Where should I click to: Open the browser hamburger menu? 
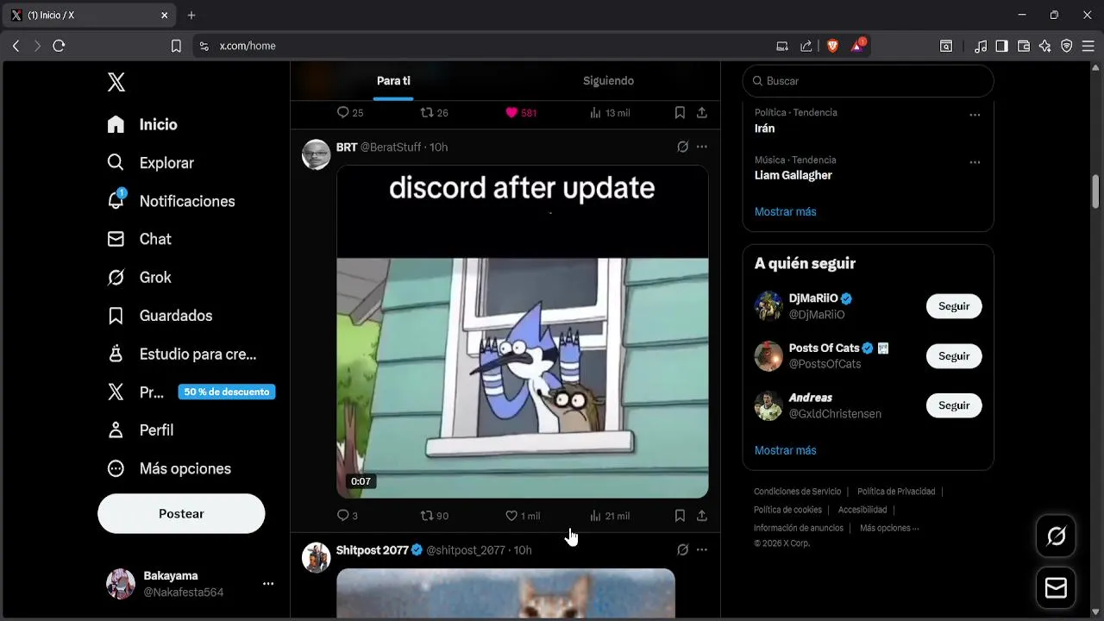pos(1088,46)
